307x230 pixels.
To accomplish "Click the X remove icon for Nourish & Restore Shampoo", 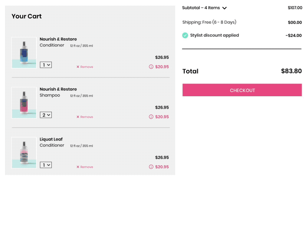I will (x=78, y=117).
